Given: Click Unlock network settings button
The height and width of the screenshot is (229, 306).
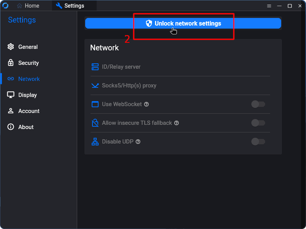Looking at the screenshot, I should (x=183, y=23).
